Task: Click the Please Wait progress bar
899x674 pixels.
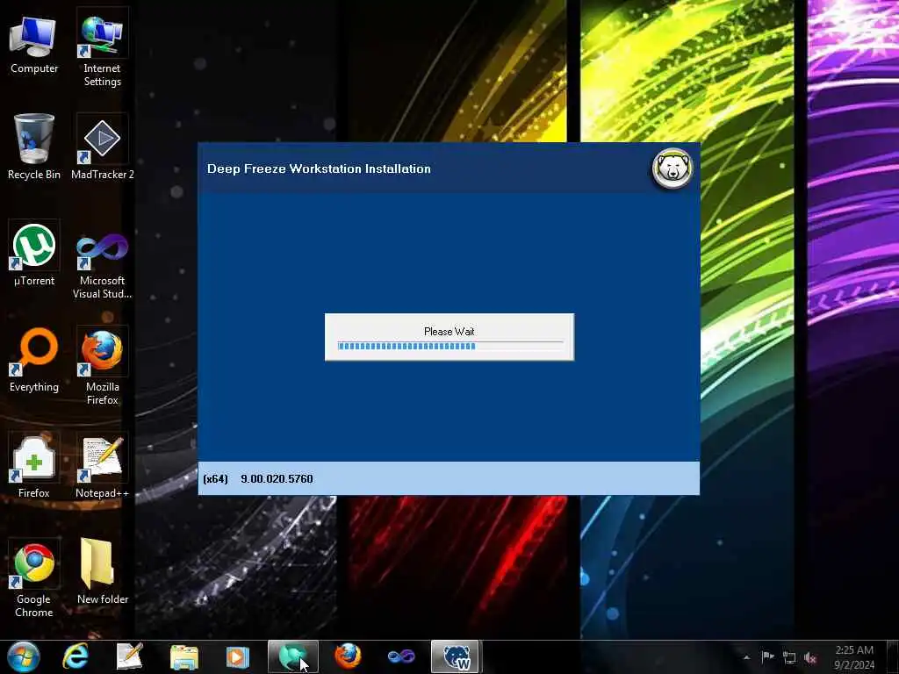Action: click(x=450, y=346)
